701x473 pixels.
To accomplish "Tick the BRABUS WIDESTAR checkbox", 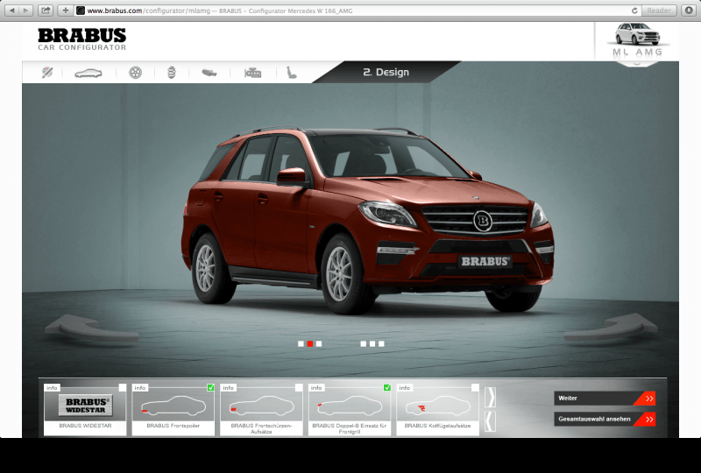I will [x=123, y=388].
